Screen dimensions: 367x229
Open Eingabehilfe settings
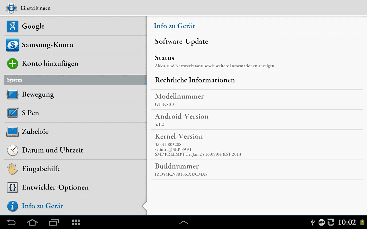pos(75,169)
